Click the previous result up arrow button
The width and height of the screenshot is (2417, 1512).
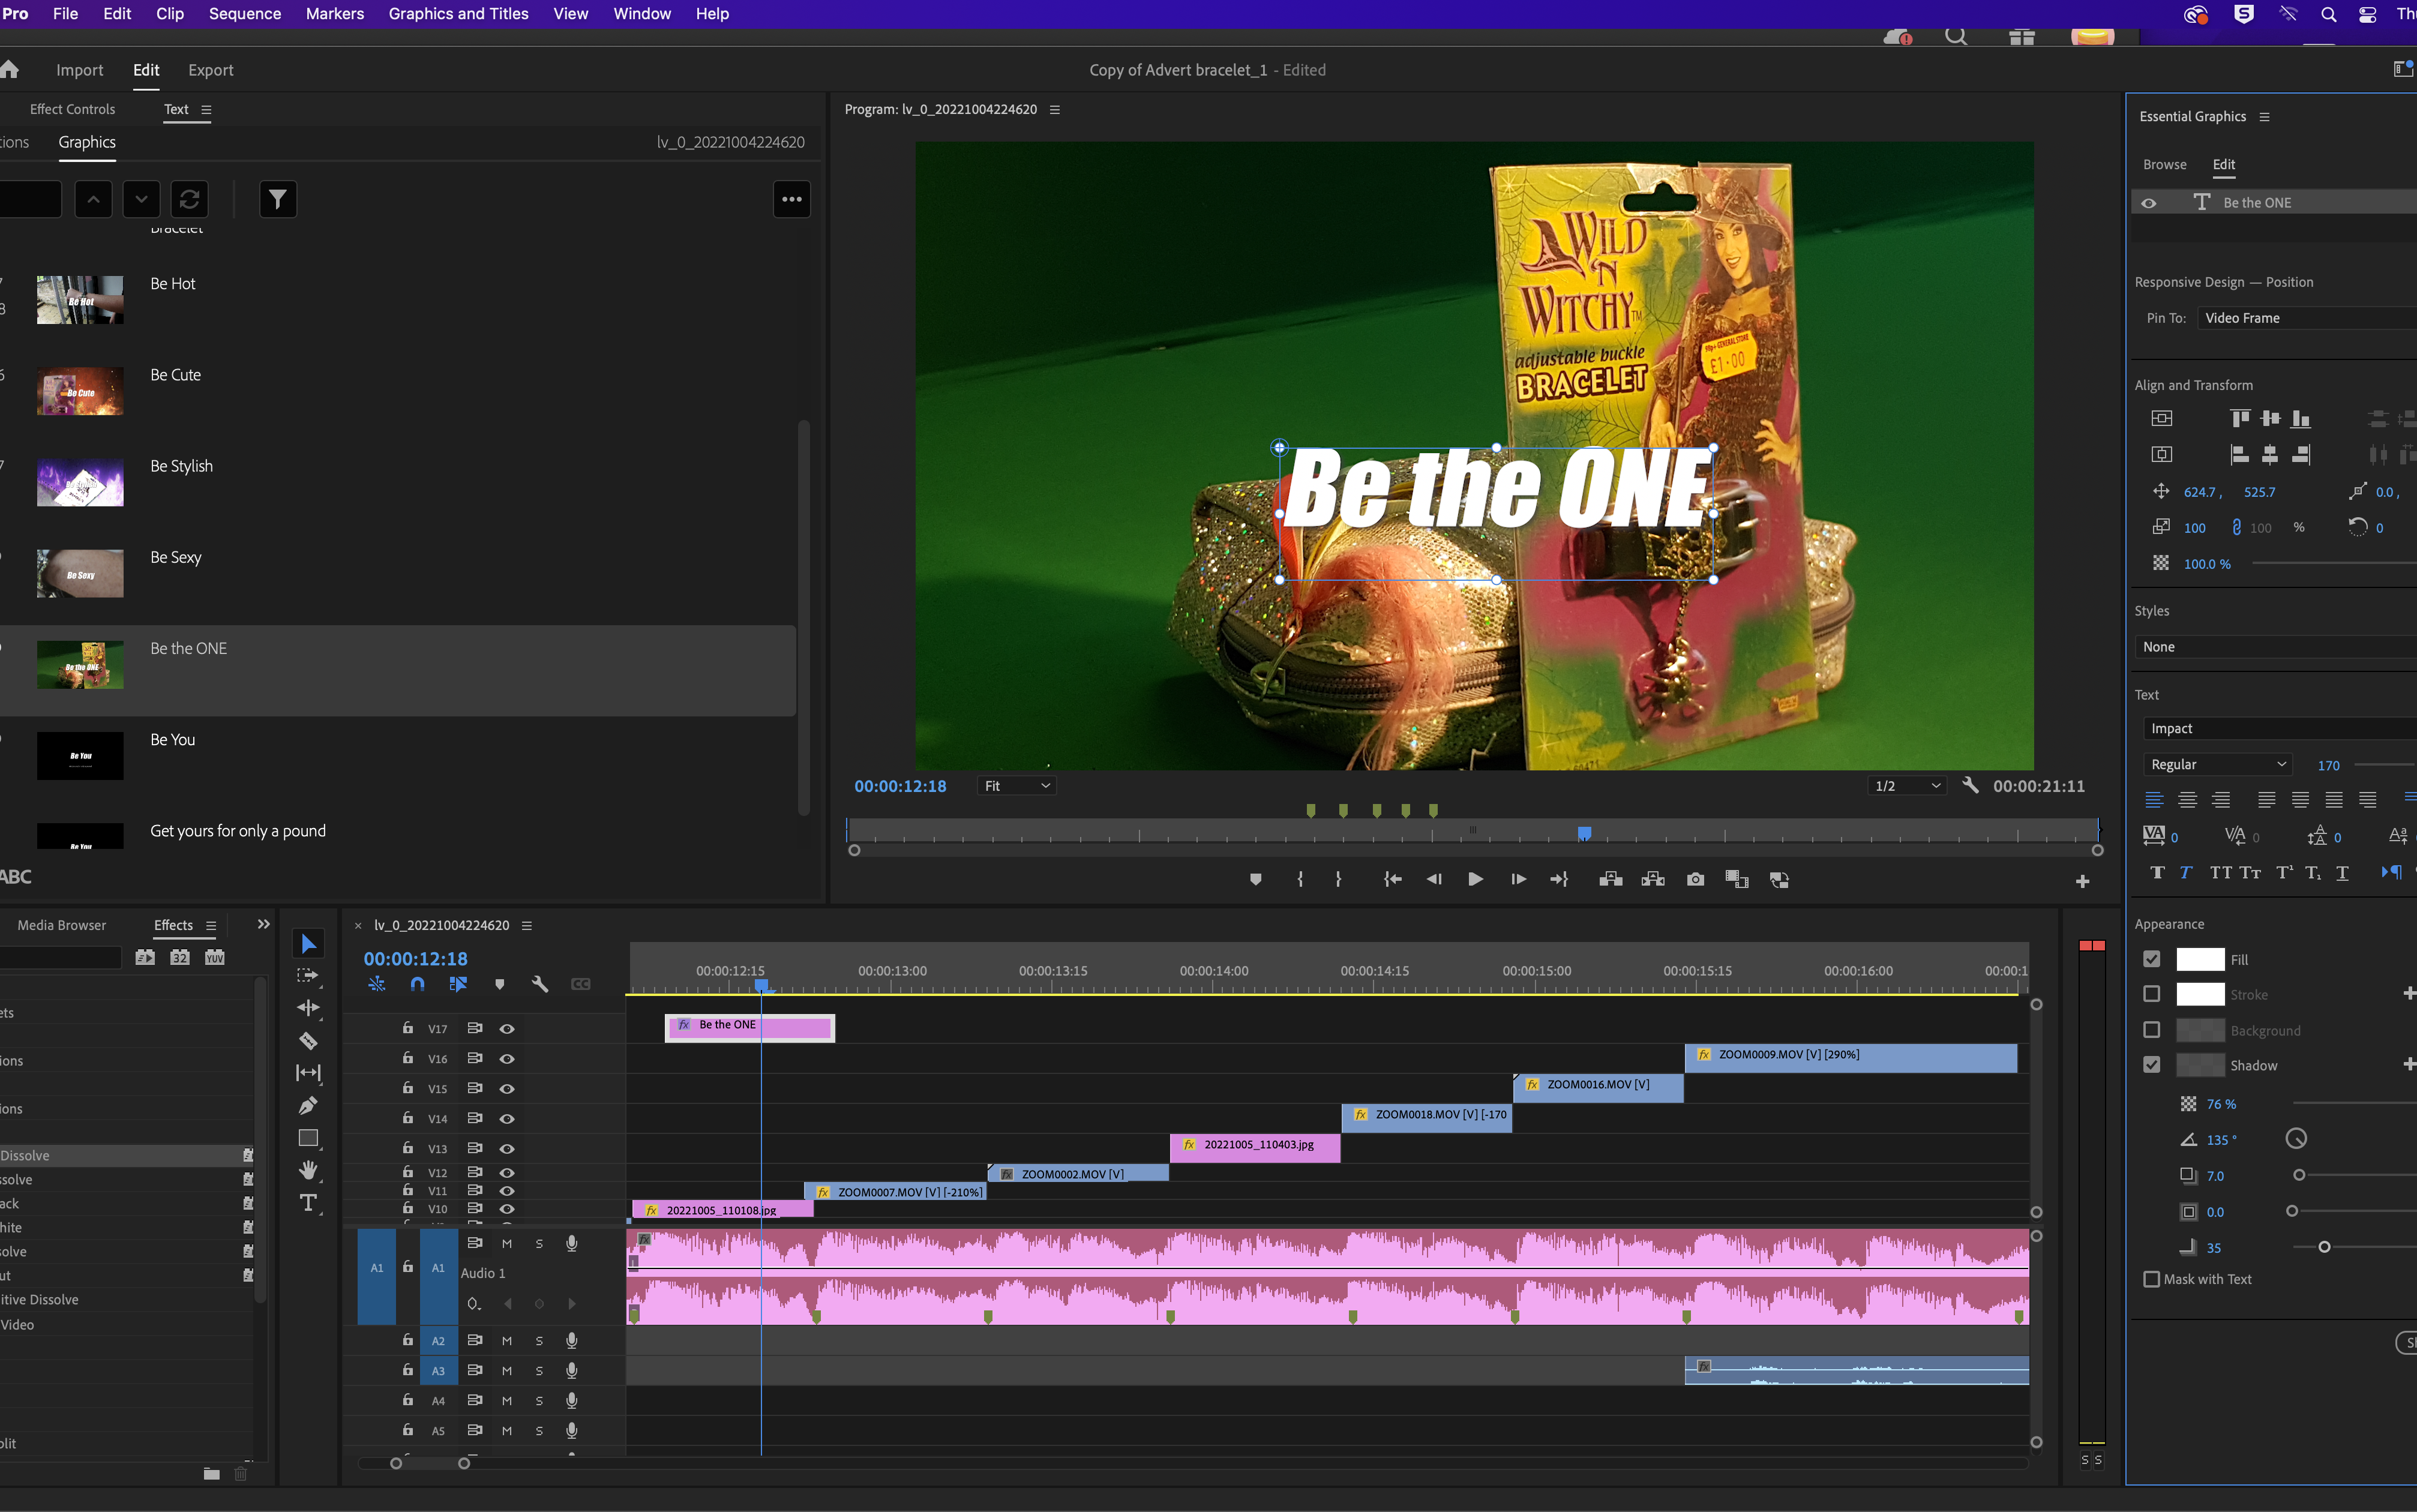click(x=93, y=199)
